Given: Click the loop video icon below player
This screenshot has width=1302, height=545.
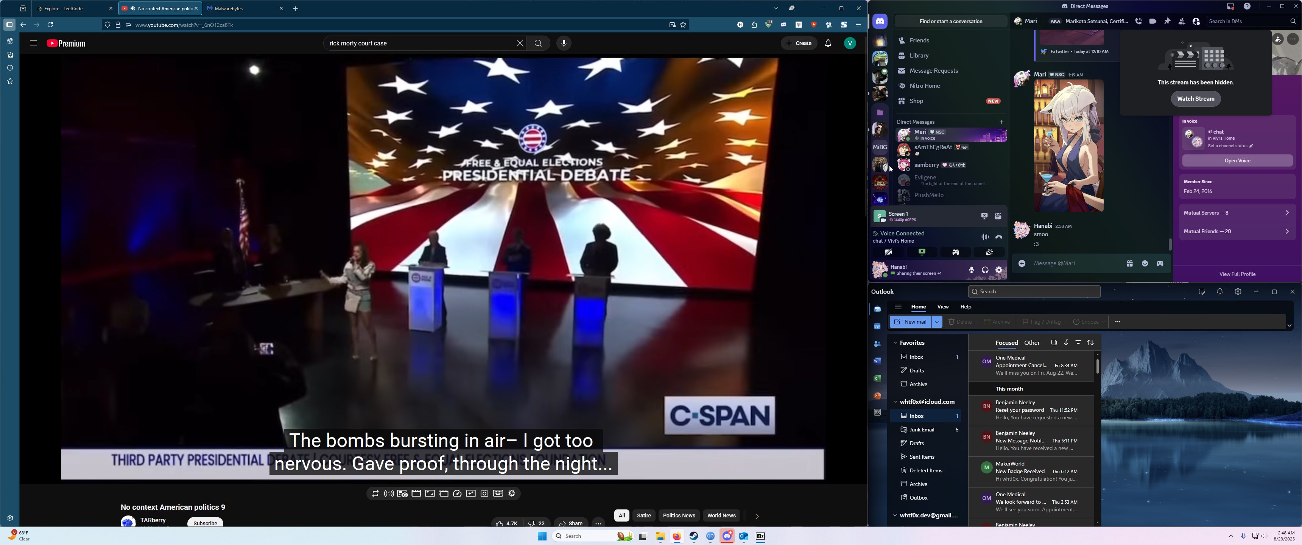Looking at the screenshot, I should point(375,494).
